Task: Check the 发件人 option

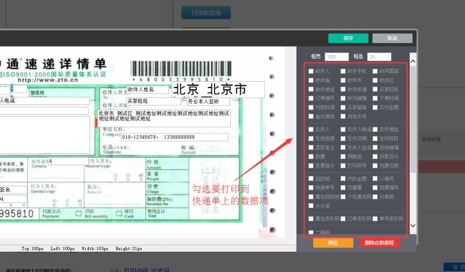Action: [x=311, y=129]
